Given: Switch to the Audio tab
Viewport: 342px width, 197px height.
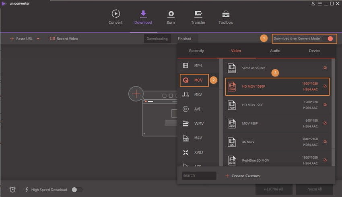Looking at the screenshot, I should tap(275, 51).
